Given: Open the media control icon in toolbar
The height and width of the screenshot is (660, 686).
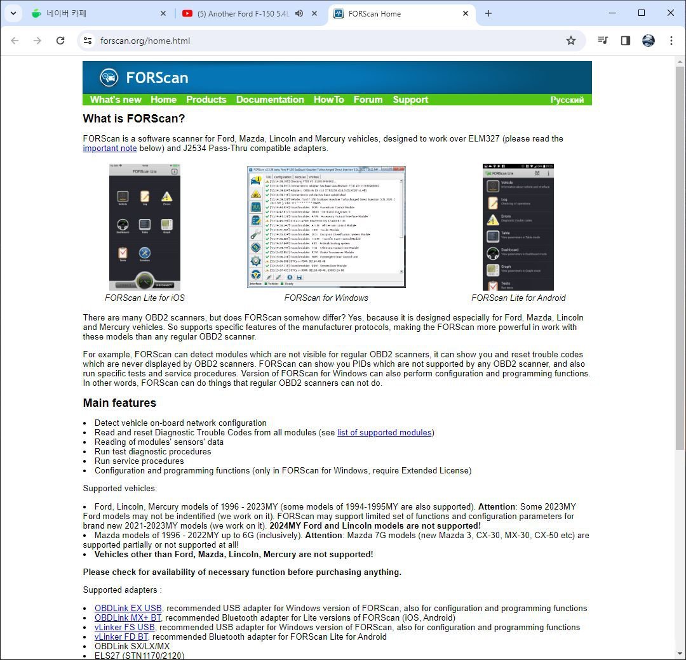Looking at the screenshot, I should click(603, 41).
